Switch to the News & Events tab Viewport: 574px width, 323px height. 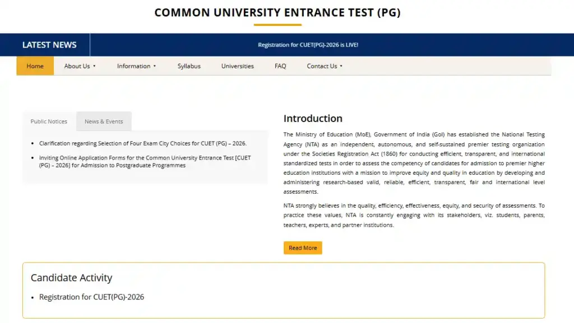point(103,121)
